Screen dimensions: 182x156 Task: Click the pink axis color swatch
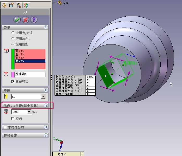pos(13,75)
